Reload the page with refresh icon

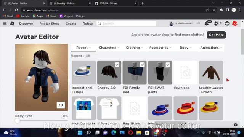(16, 10)
